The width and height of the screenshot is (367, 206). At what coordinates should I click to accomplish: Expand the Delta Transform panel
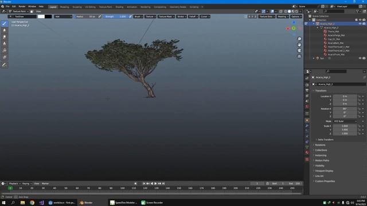(325, 140)
